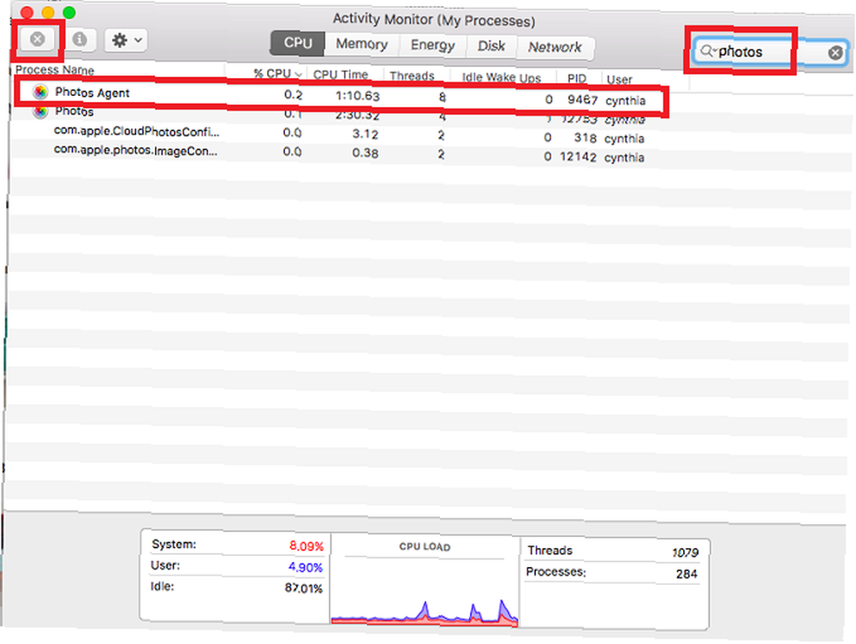Click the CPU Time value 1:10.63
856x644 pixels.
[357, 96]
